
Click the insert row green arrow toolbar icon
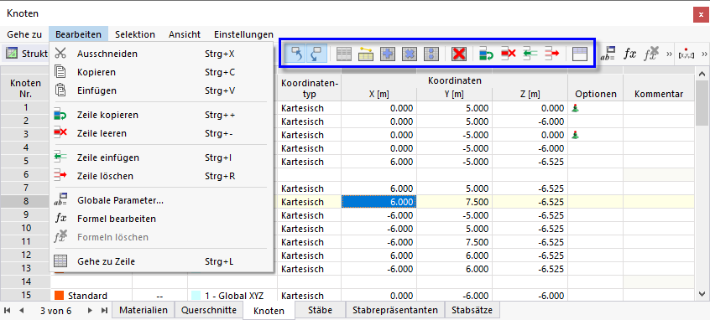coord(530,54)
